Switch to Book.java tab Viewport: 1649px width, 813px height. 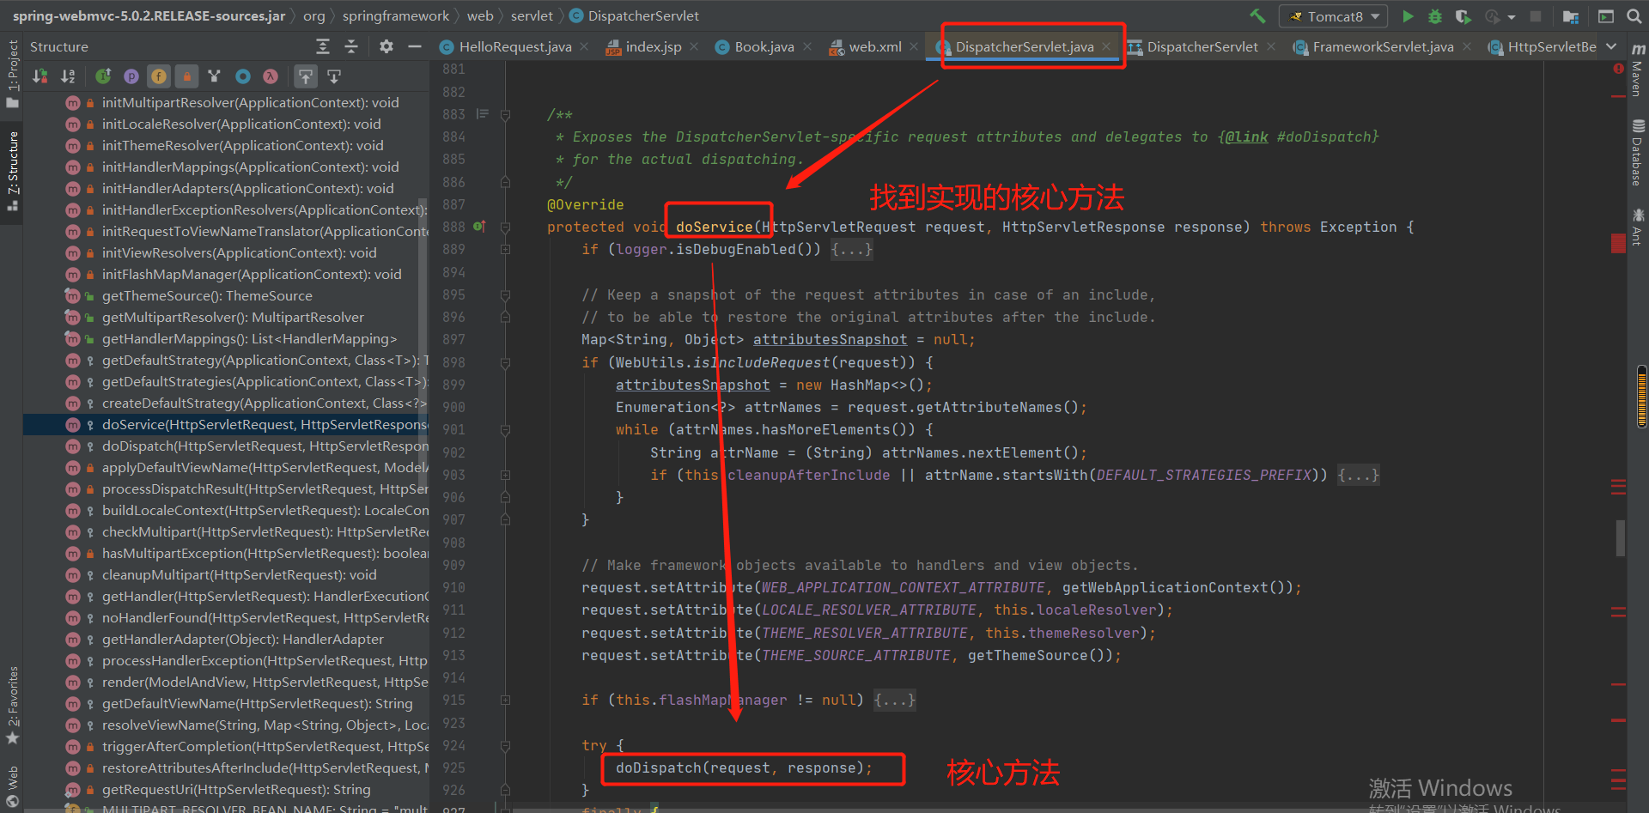[x=764, y=46]
